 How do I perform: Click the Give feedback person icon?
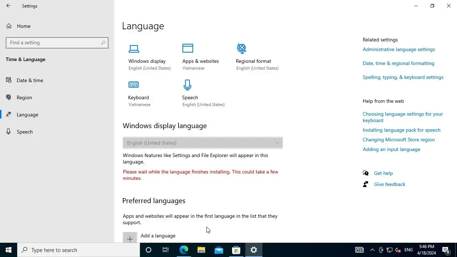click(x=366, y=184)
